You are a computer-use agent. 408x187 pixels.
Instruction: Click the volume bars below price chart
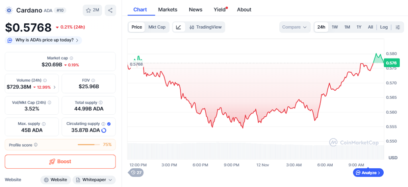click(255, 151)
